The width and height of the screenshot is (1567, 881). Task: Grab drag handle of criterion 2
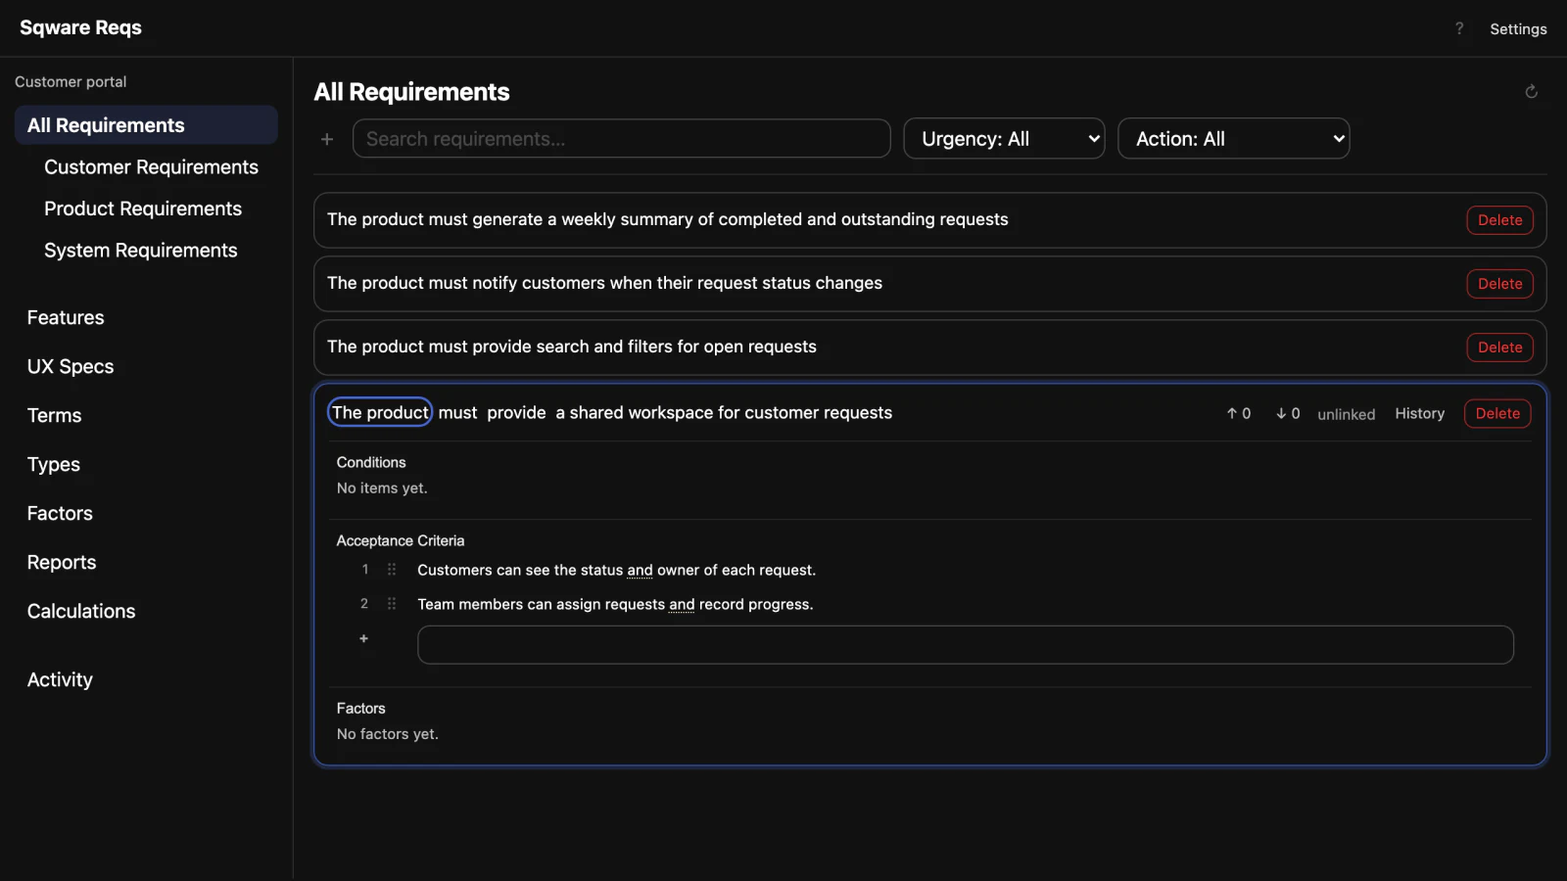(x=392, y=604)
